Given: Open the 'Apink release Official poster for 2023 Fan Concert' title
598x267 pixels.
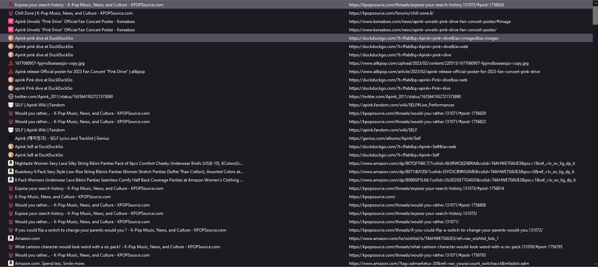Looking at the screenshot, I should click(x=80, y=72).
